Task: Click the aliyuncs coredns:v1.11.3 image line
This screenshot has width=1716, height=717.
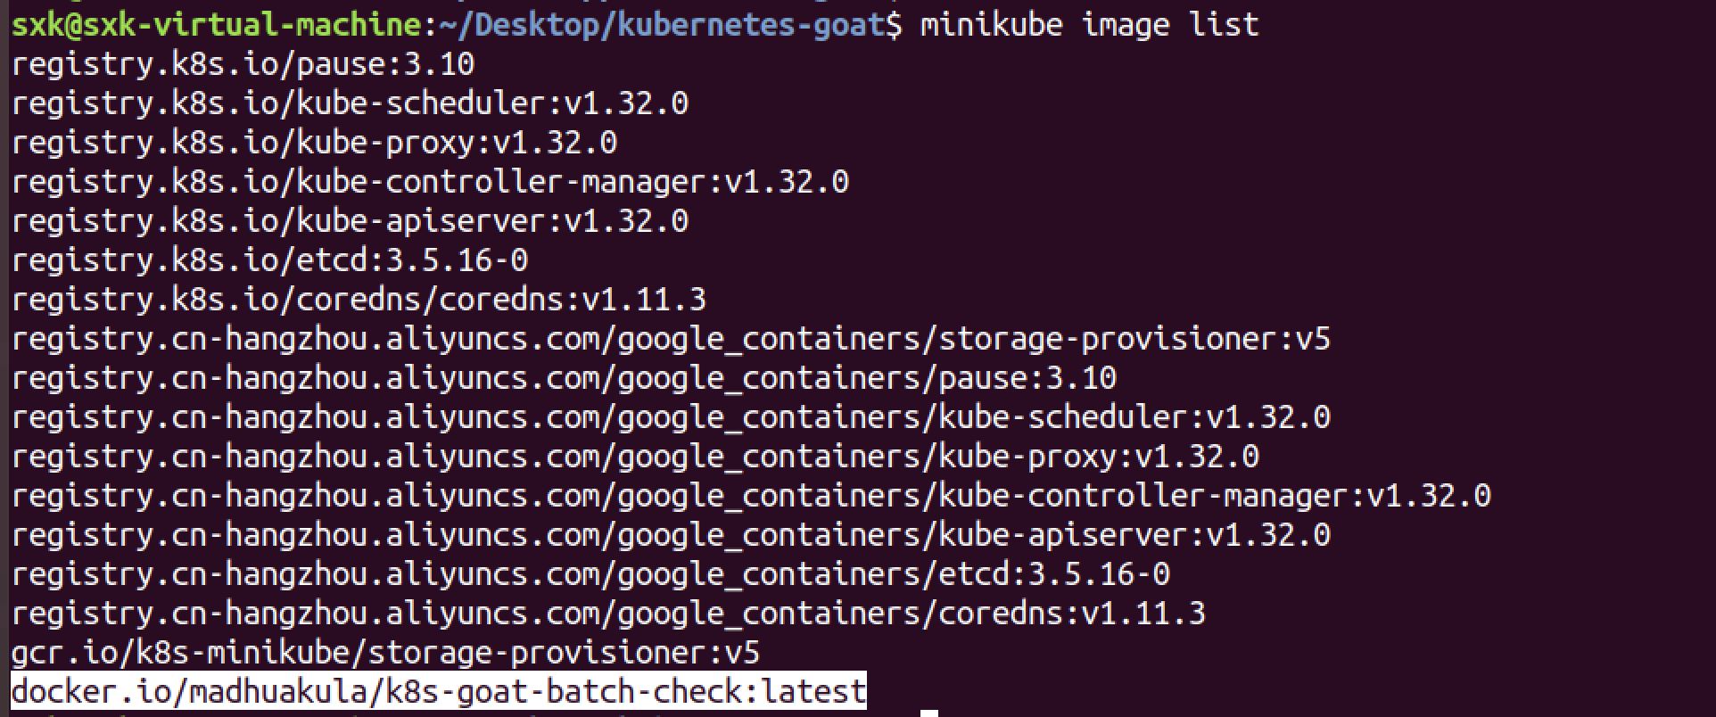Action: [608, 614]
